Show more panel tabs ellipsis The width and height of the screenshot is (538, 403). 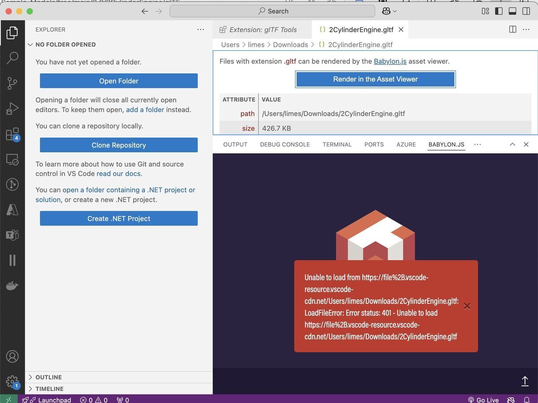pyautogui.click(x=477, y=144)
